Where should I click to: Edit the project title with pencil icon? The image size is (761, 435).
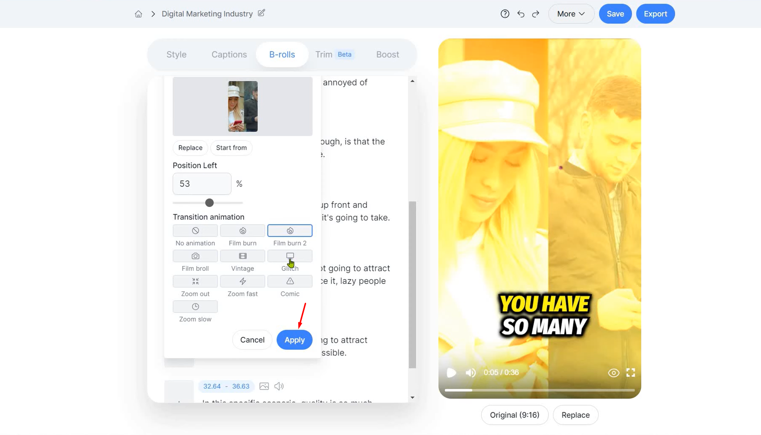(261, 13)
